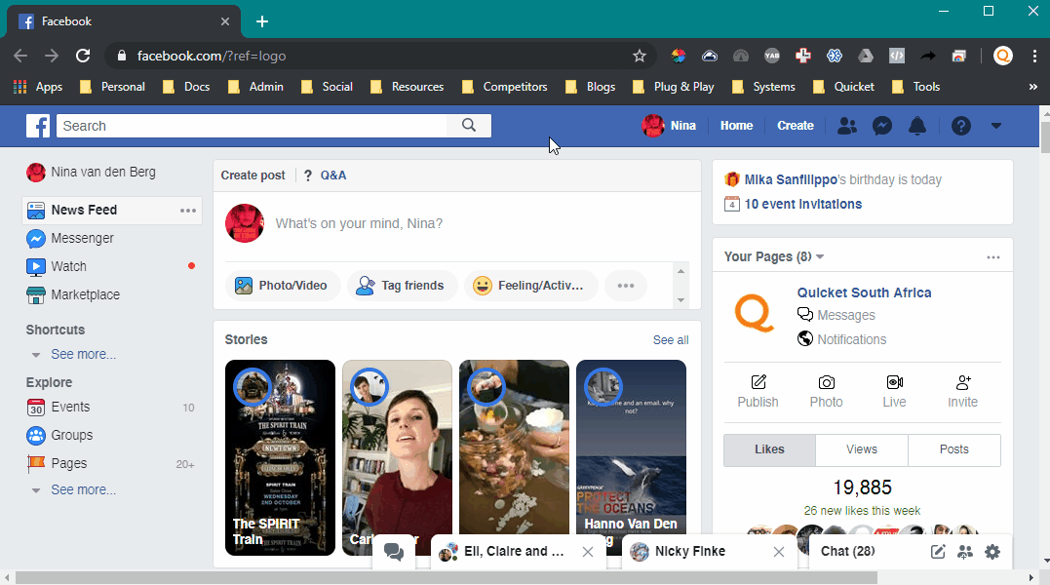
Task: Close the Nicky Finke chat tab
Action: click(779, 552)
